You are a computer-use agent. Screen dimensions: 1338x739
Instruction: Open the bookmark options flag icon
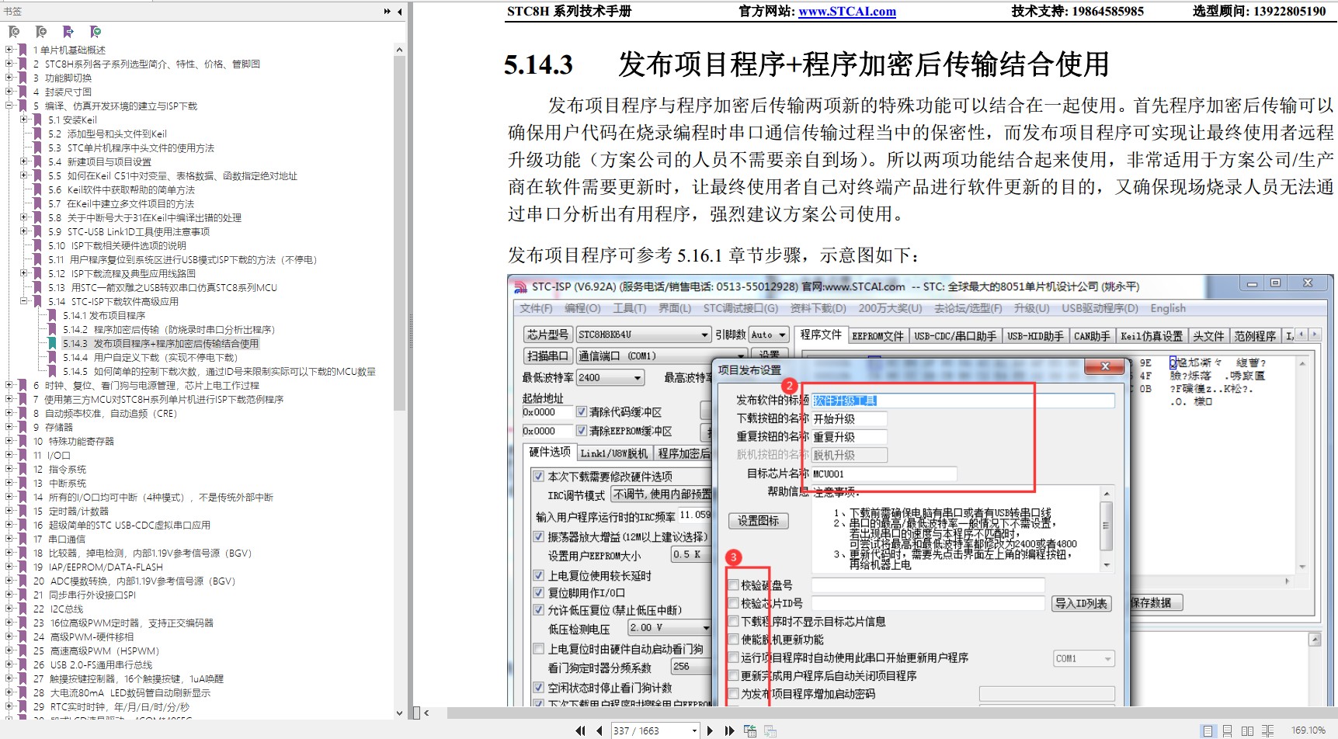96,32
